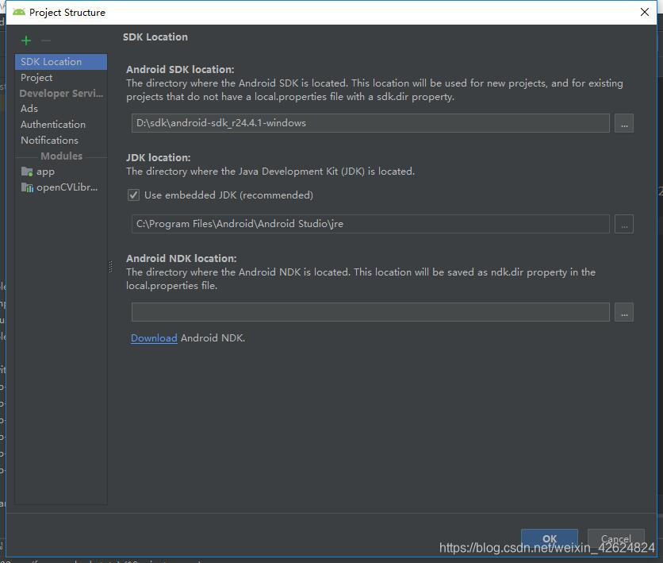Image resolution: width=663 pixels, height=563 pixels.
Task: Browse for Android NDK location folder
Action: point(623,312)
